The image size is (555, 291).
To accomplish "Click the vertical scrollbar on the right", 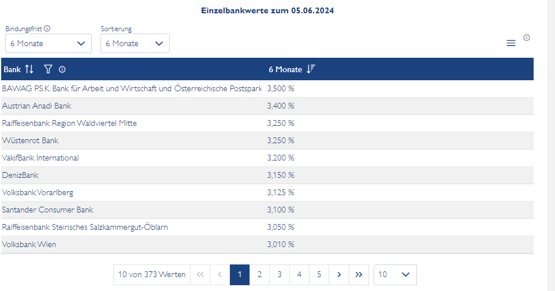I will tap(551, 144).
